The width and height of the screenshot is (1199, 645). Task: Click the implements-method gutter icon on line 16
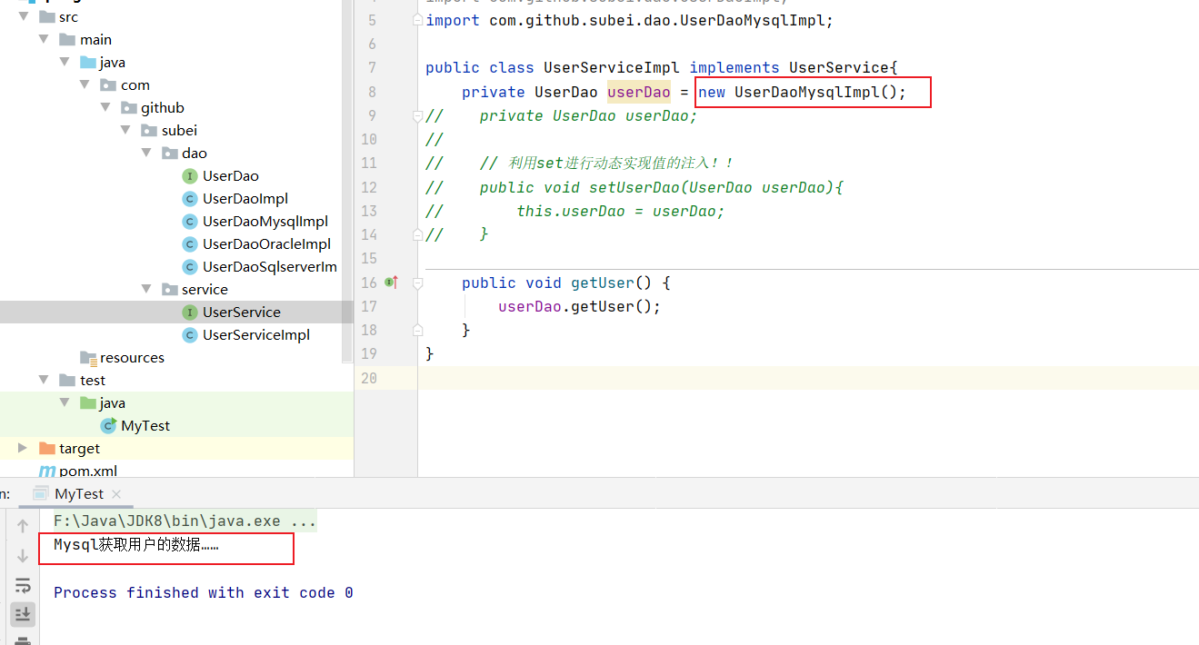(392, 283)
